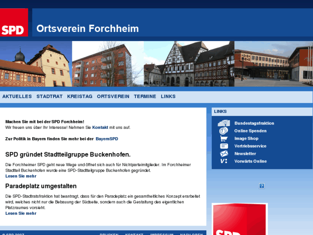Click the half-timbered town hall photo
Image resolution: width=313 pixels, height=235 pixels.
coord(189,64)
